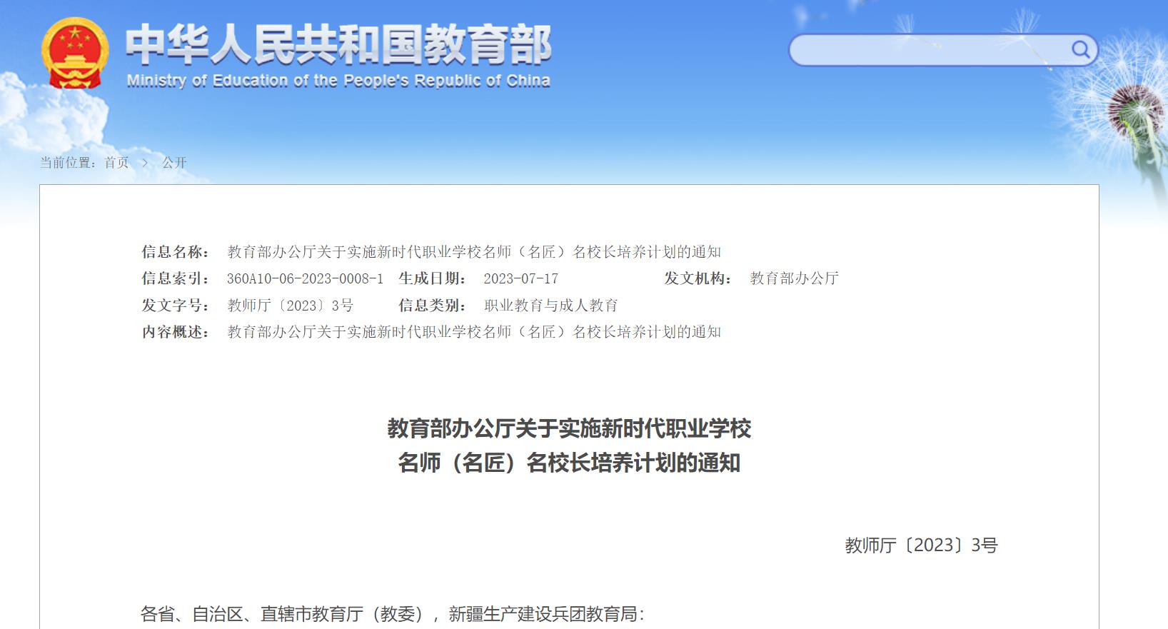Select the title text beside 信息名称

[x=474, y=252]
